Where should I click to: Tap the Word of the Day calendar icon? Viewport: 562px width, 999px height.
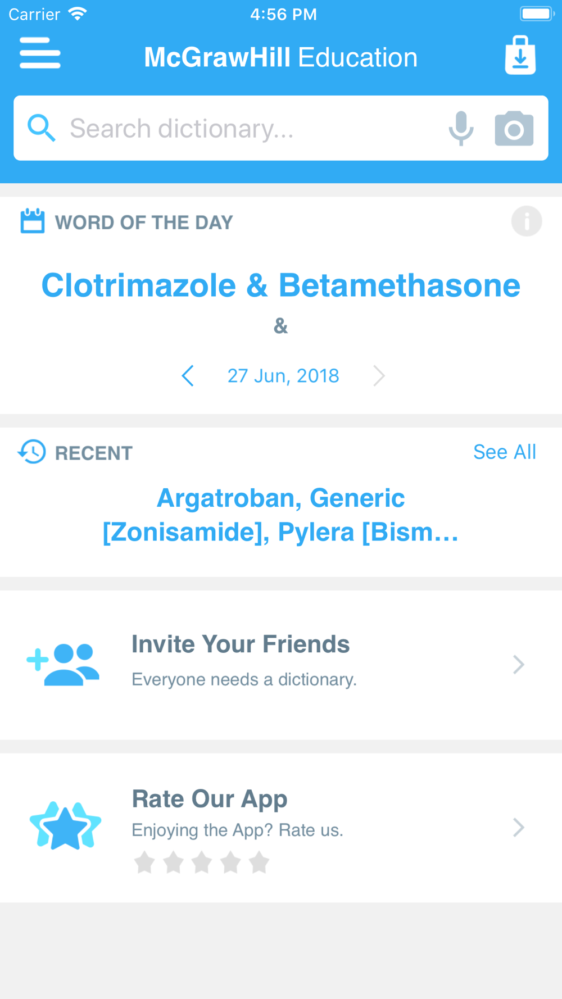click(32, 221)
